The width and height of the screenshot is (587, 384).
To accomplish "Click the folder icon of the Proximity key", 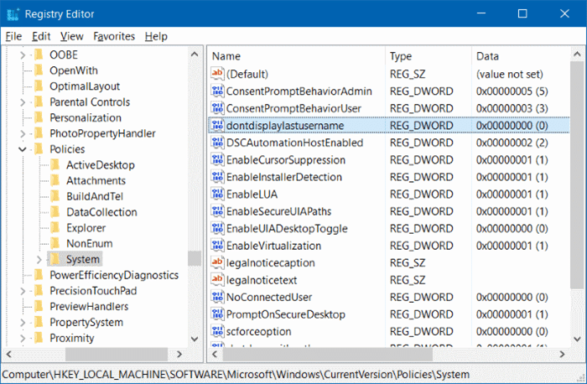I will tap(39, 338).
